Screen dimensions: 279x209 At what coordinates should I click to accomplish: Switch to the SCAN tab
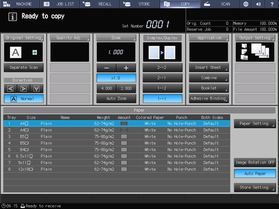click(x=220, y=4)
